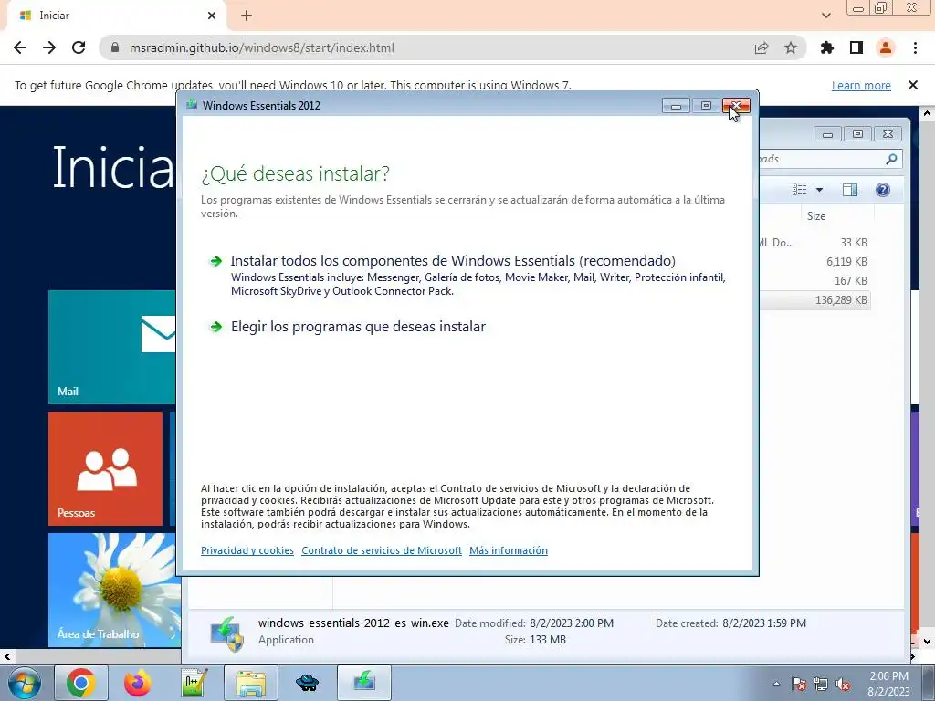Bookmark this page with the star icon
This screenshot has height=701, width=935.
click(x=791, y=47)
